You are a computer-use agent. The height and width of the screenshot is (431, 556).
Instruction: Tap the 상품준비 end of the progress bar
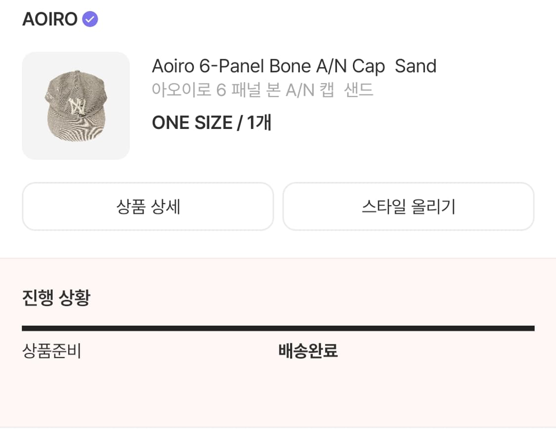[30, 327]
